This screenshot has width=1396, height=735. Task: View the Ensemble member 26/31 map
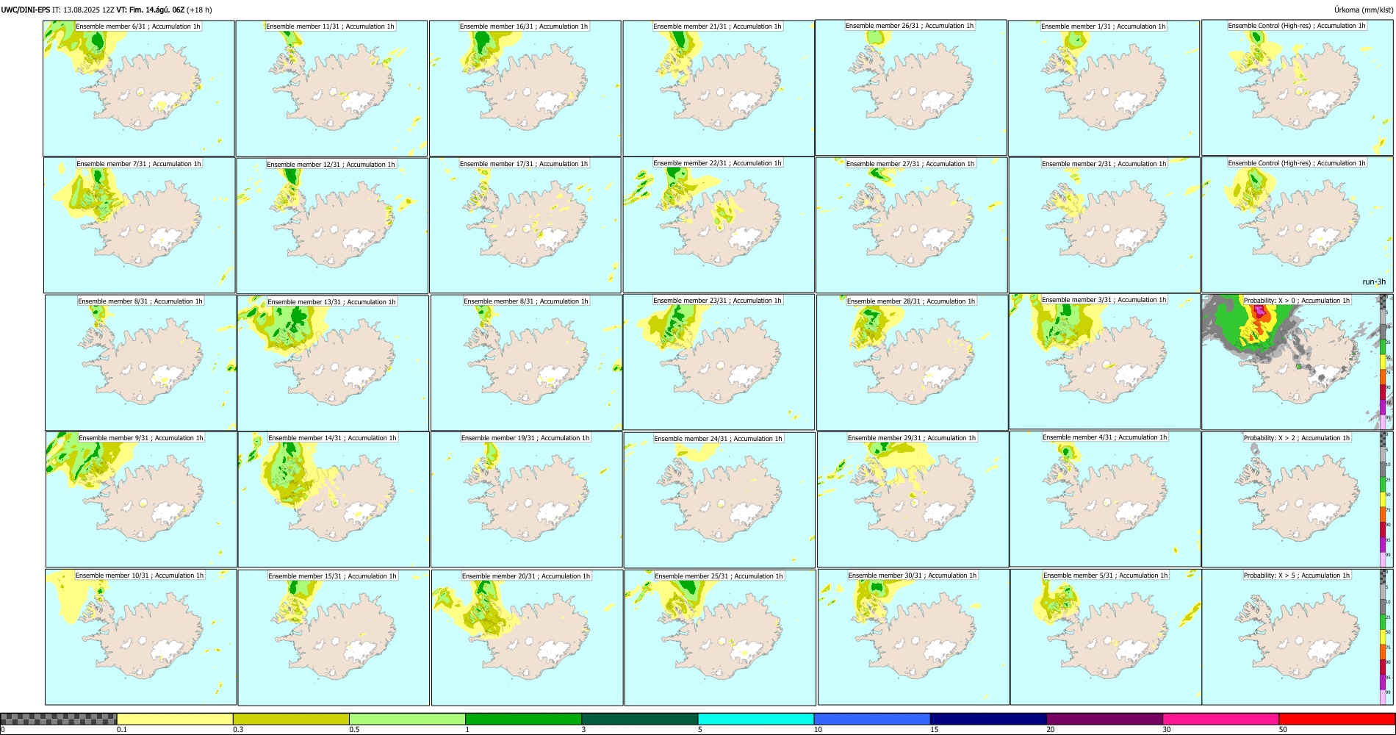tap(911, 87)
